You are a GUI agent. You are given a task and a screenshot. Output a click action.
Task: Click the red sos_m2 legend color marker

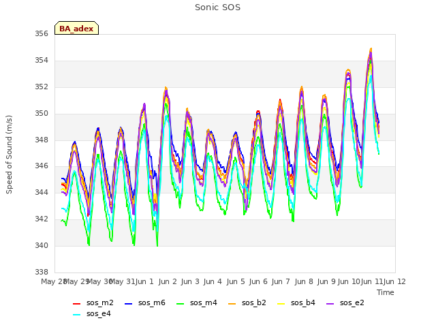tap(76, 304)
